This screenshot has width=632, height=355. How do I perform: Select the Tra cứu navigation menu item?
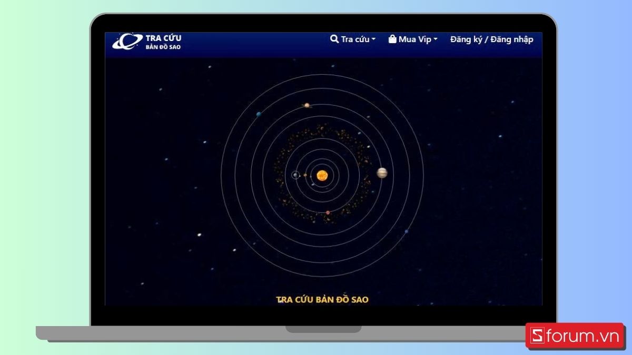pos(353,39)
